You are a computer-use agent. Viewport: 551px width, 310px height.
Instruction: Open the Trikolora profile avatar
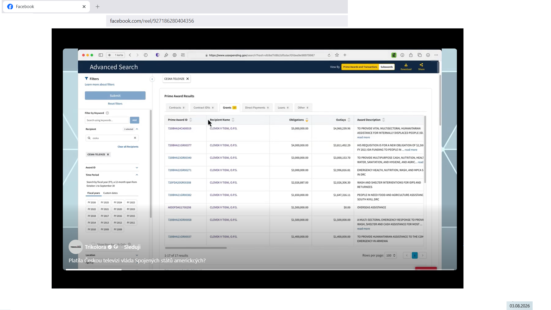pyautogui.click(x=76, y=247)
